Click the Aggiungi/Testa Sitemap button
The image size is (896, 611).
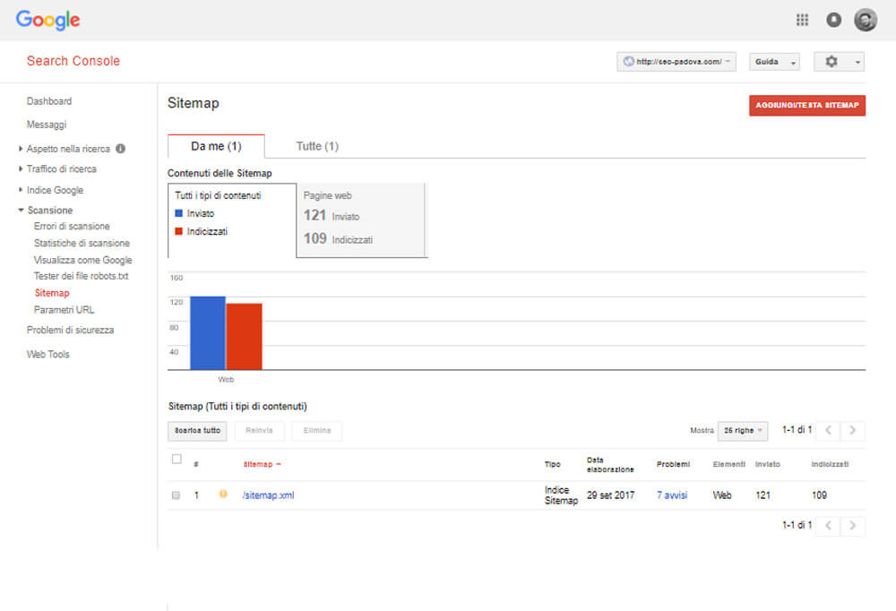pos(807,105)
